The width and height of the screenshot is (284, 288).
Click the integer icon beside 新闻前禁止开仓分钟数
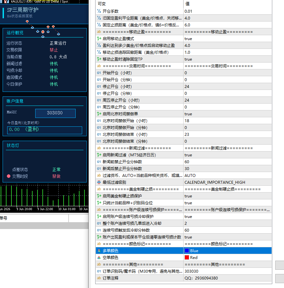coord(99,162)
